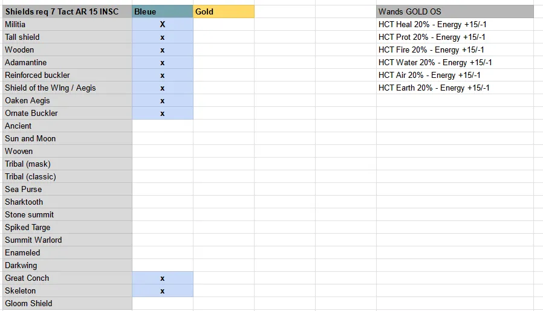Click the Gold column header cell
Screen dimensions: 543x311
pyautogui.click(x=224, y=11)
